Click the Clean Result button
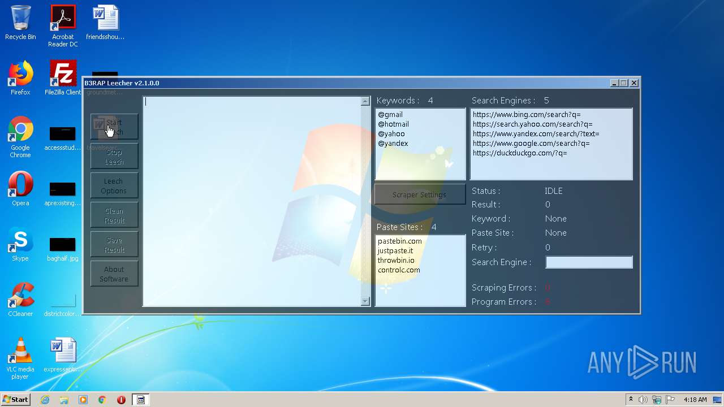 (114, 215)
